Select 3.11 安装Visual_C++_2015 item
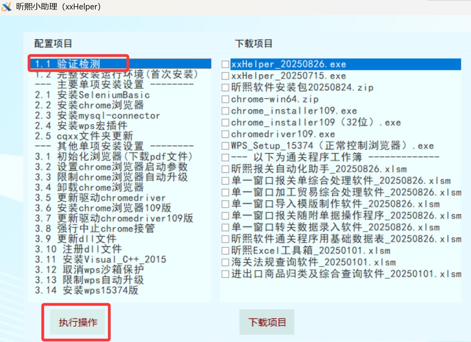This screenshot has height=342, width=471. coord(100,259)
